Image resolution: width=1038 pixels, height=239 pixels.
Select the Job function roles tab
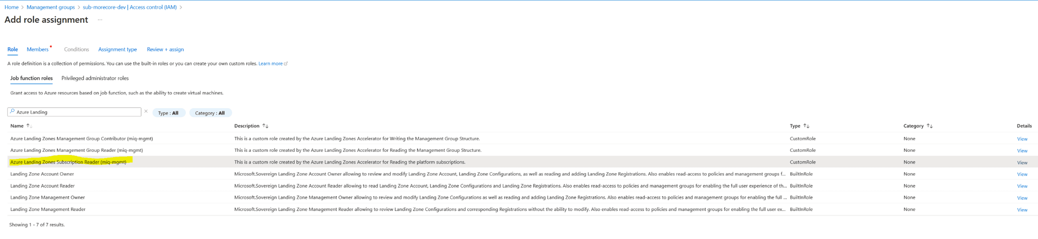(x=32, y=78)
